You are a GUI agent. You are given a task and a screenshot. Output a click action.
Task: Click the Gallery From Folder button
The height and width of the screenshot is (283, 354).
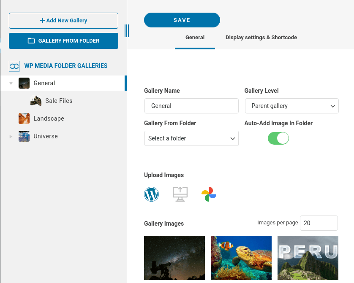click(x=63, y=41)
